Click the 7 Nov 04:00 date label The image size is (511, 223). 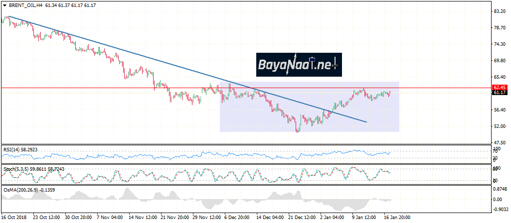tap(110, 218)
